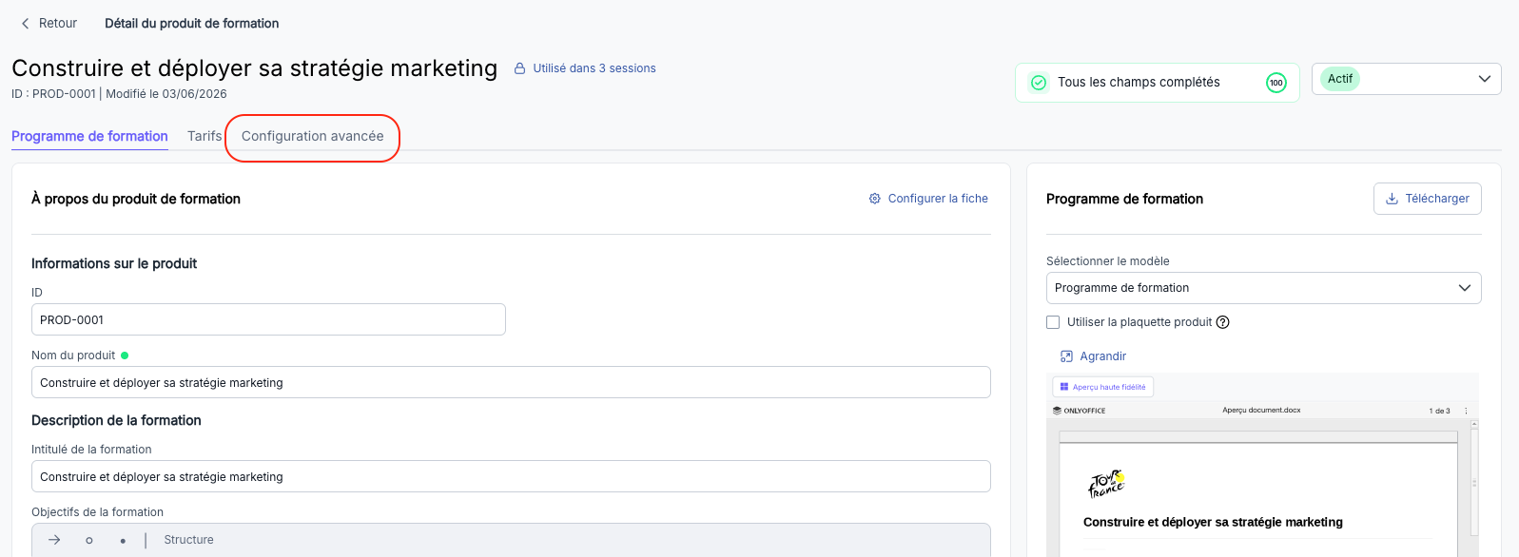Viewport: 1519px width, 557px height.
Task: Click the 'Sélectionner le modèle' label
Action: 1108,261
